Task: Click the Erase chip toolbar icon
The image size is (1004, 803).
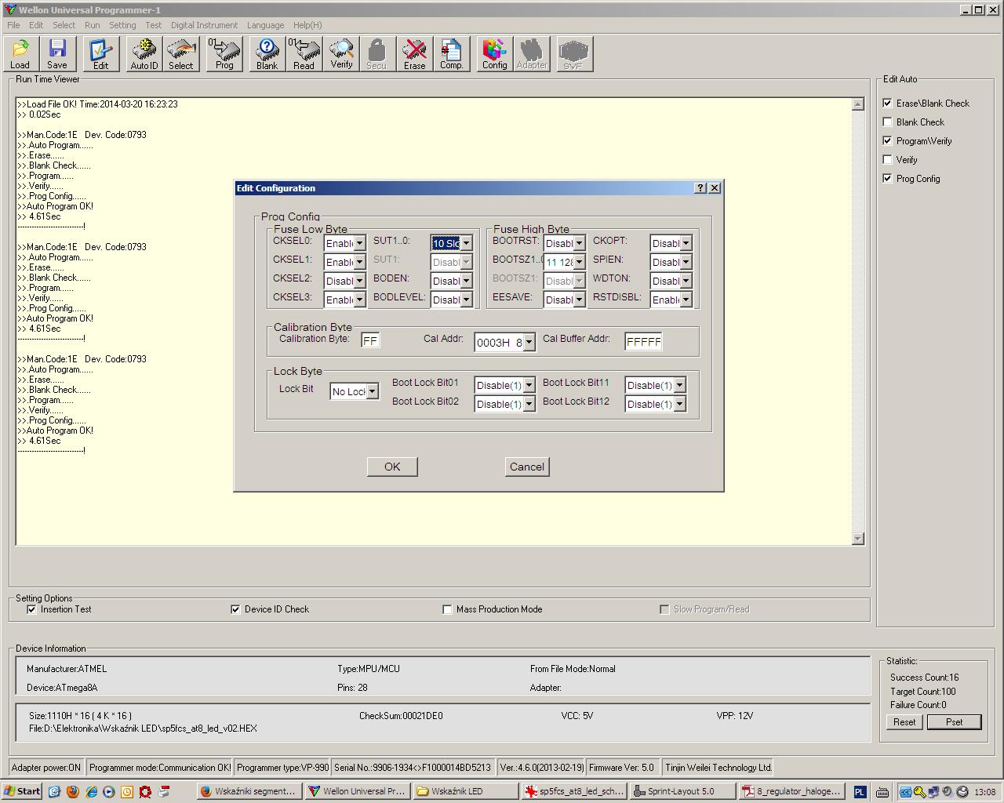Action: coord(414,54)
